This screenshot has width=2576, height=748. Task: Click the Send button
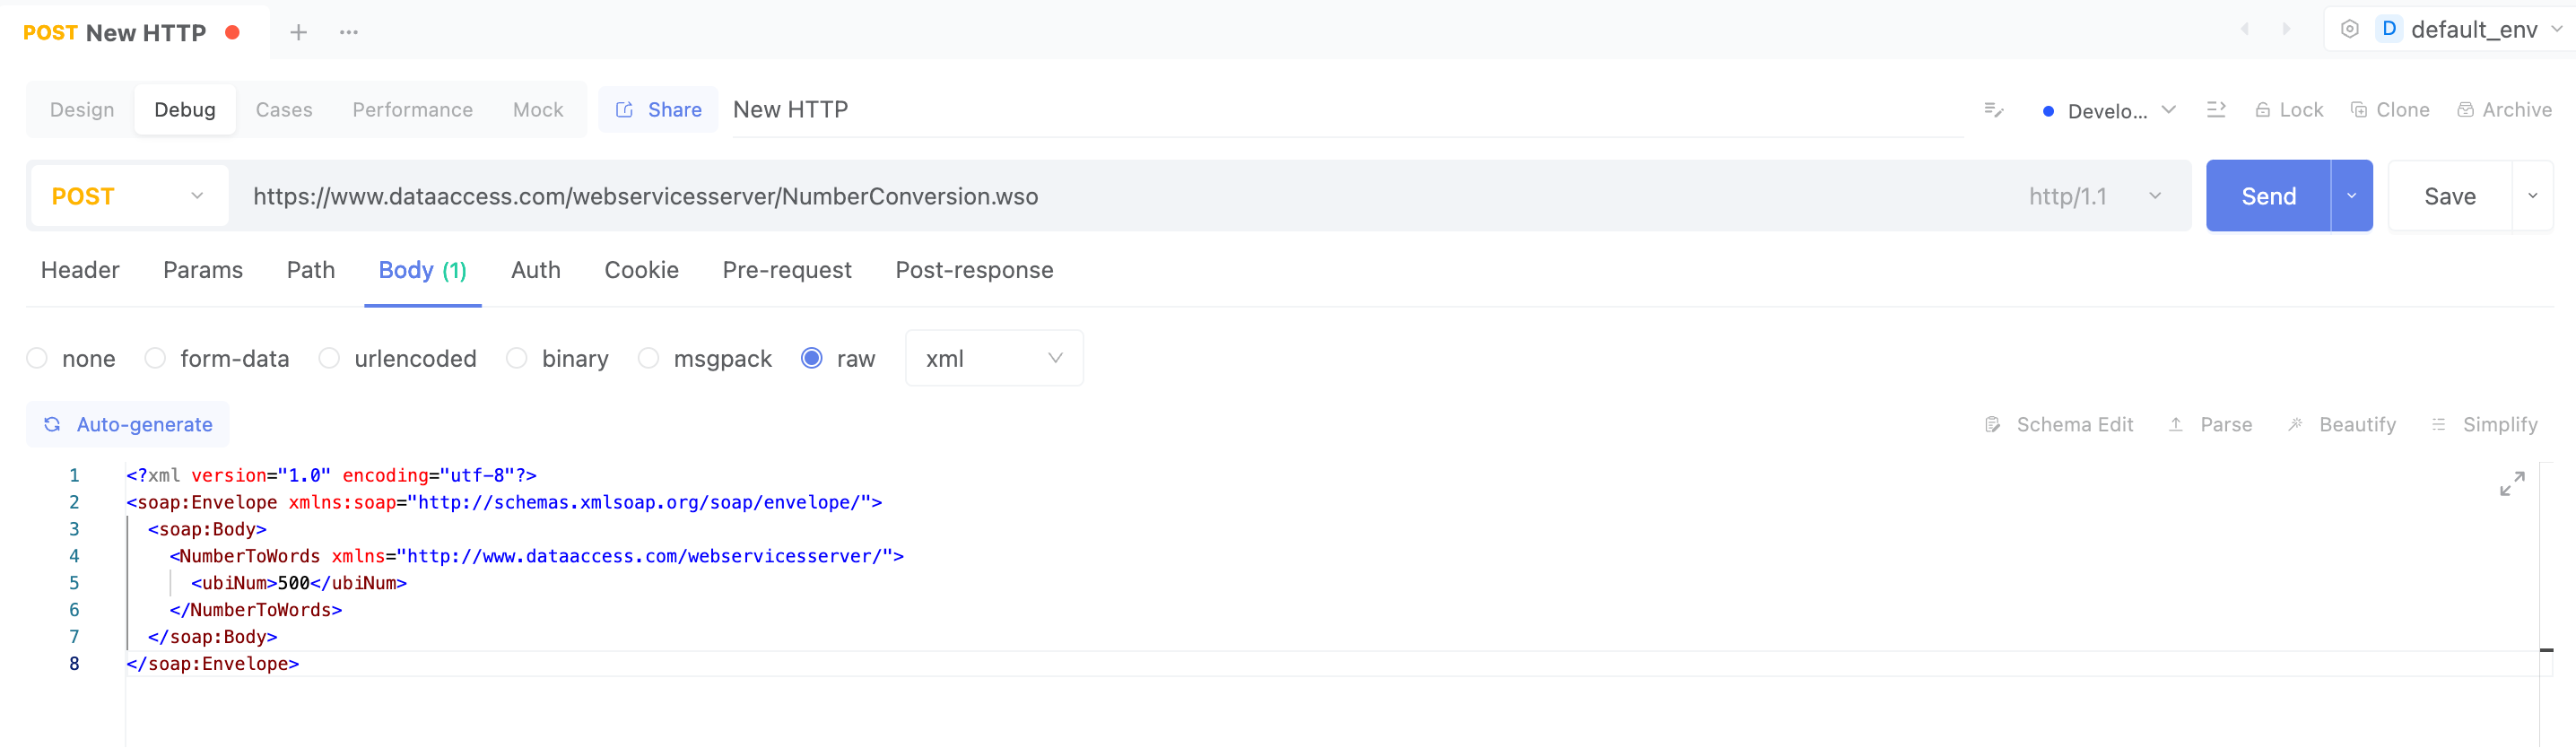coord(2268,196)
